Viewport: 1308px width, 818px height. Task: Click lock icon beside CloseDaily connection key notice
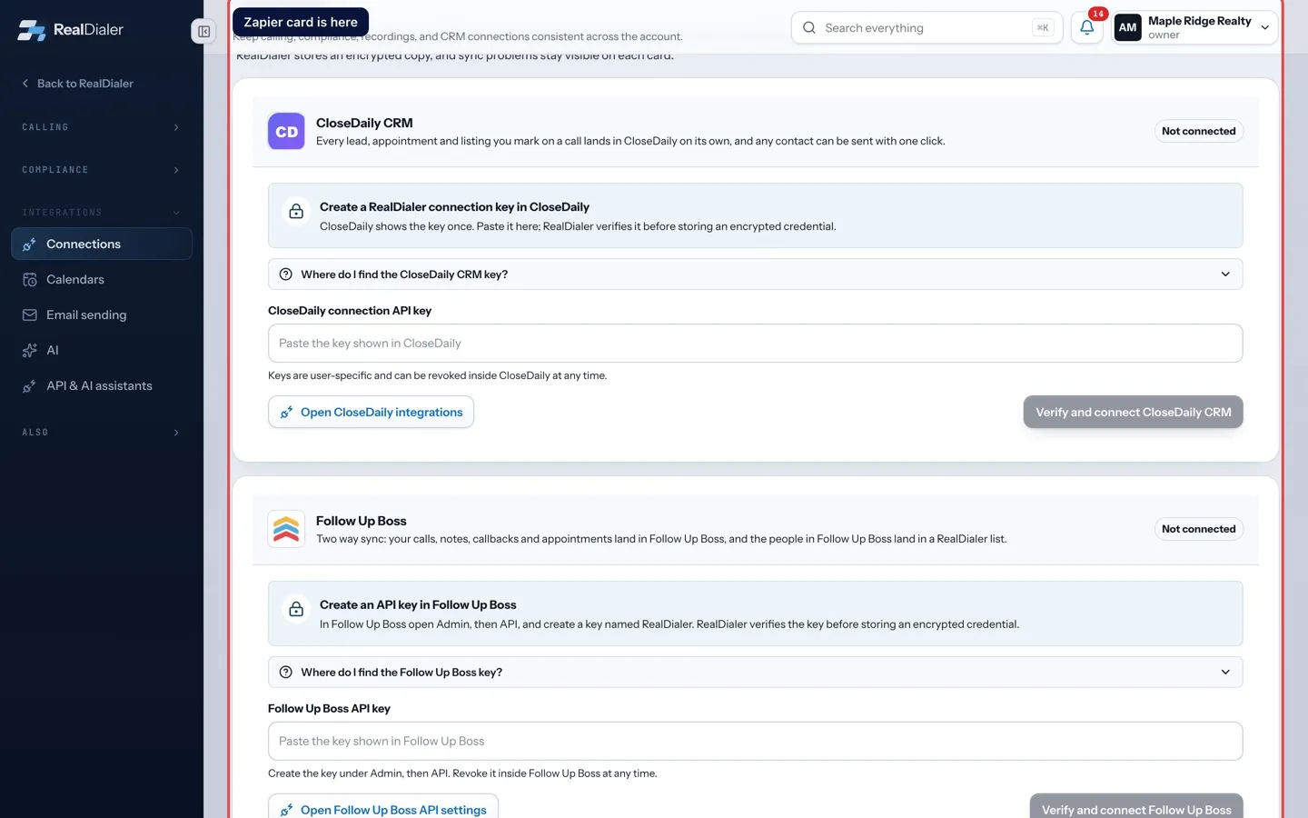(296, 212)
